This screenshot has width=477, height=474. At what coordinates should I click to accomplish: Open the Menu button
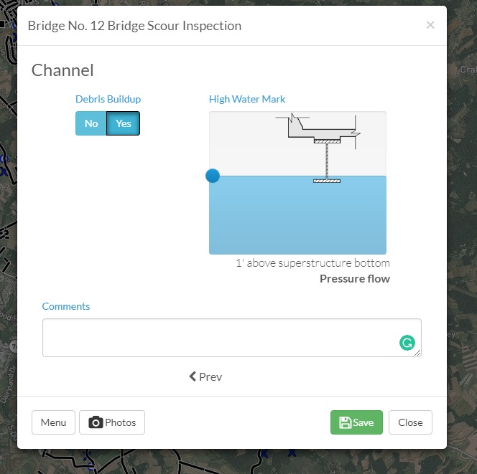(x=53, y=422)
